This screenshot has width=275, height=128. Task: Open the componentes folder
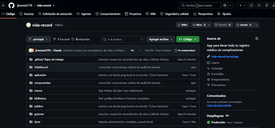coord(42,83)
